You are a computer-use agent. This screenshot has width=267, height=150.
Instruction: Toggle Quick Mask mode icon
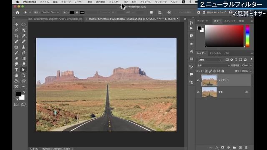pos(16,105)
